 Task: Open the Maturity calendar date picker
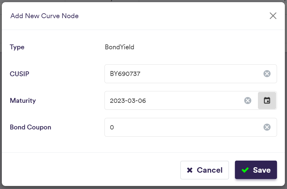[x=267, y=100]
